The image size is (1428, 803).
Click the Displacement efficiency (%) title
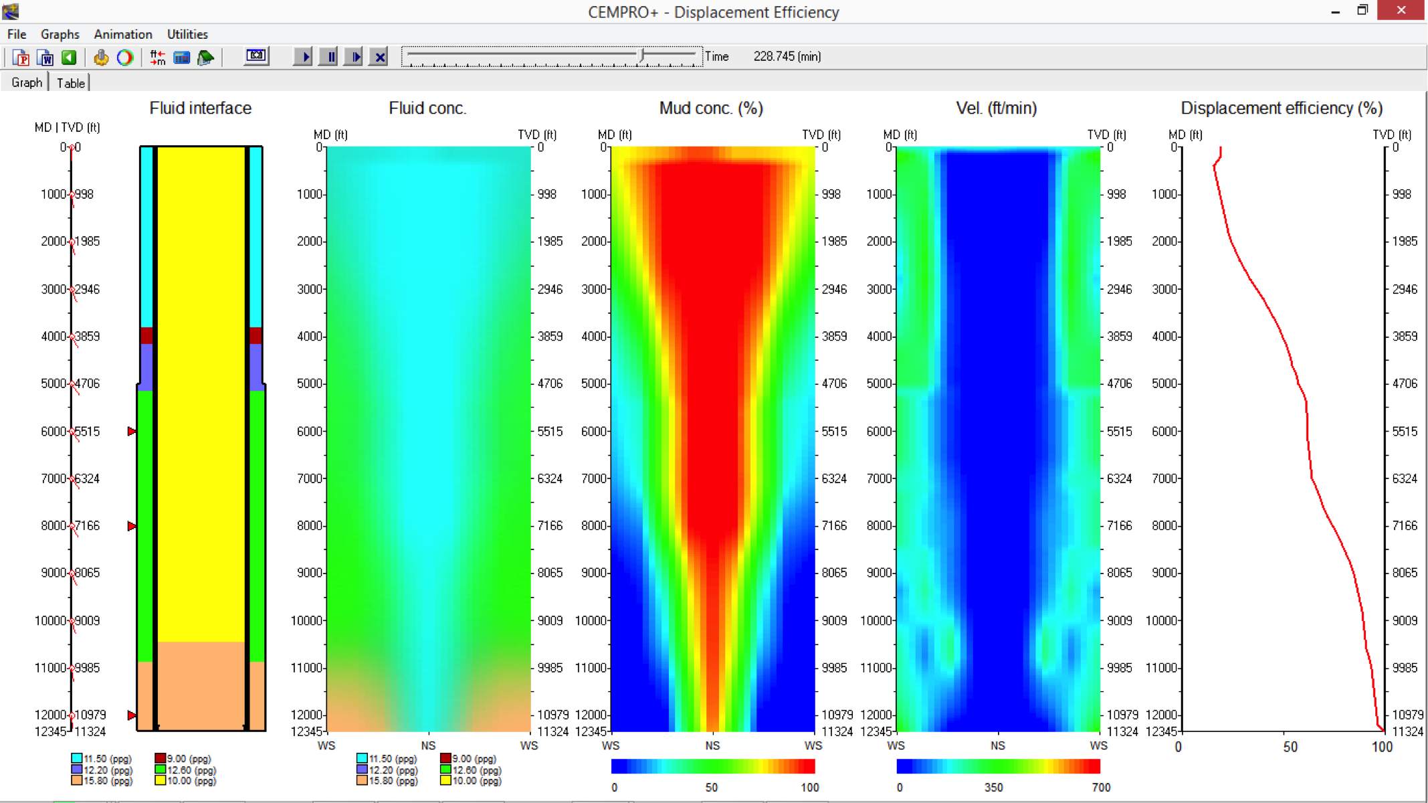coord(1282,108)
